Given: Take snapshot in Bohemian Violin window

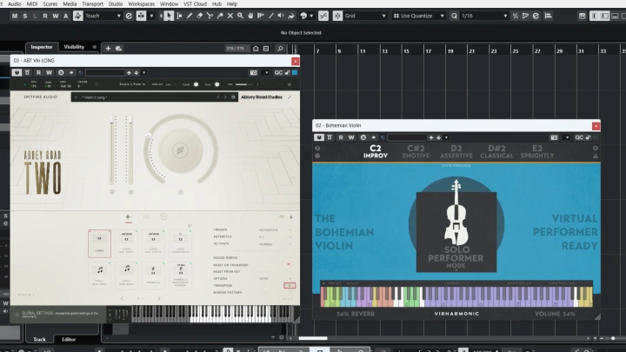Looking at the screenshot, I should coord(554,137).
